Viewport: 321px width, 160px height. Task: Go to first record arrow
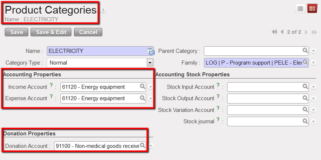coord(274,32)
